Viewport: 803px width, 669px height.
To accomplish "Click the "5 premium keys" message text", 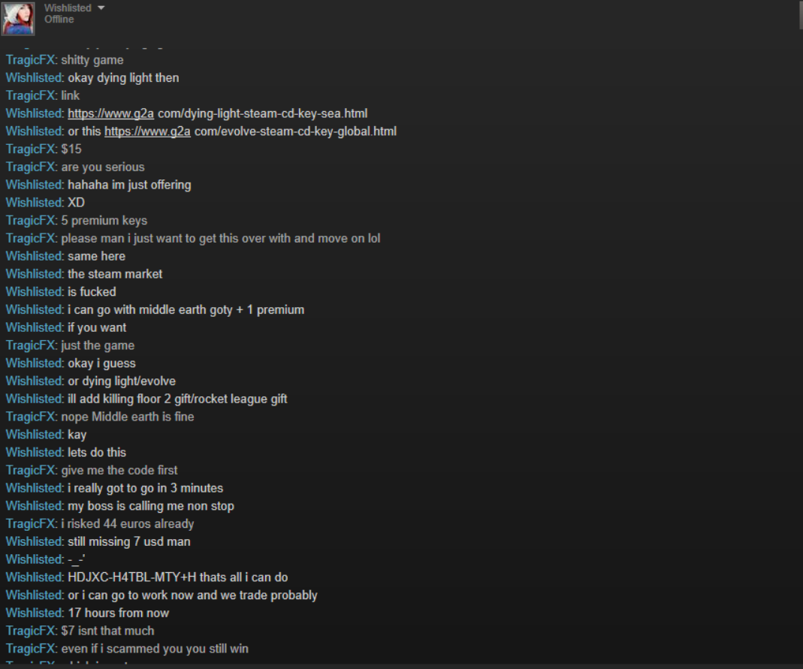I will click(104, 221).
